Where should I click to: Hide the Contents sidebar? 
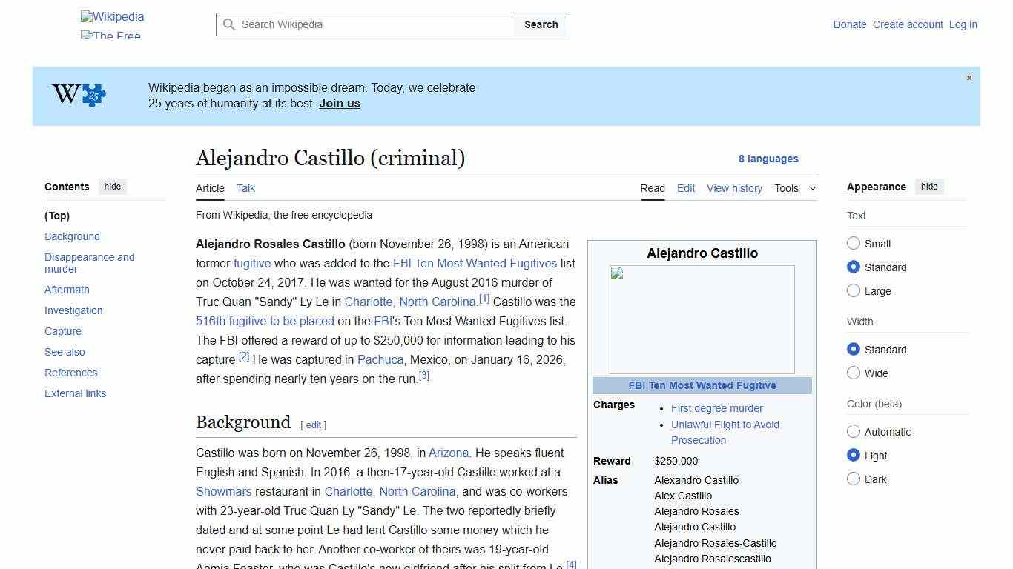(112, 187)
